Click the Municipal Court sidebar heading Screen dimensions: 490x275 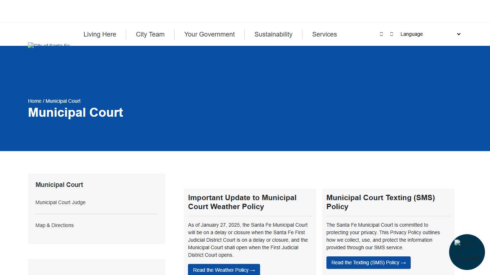point(59,184)
